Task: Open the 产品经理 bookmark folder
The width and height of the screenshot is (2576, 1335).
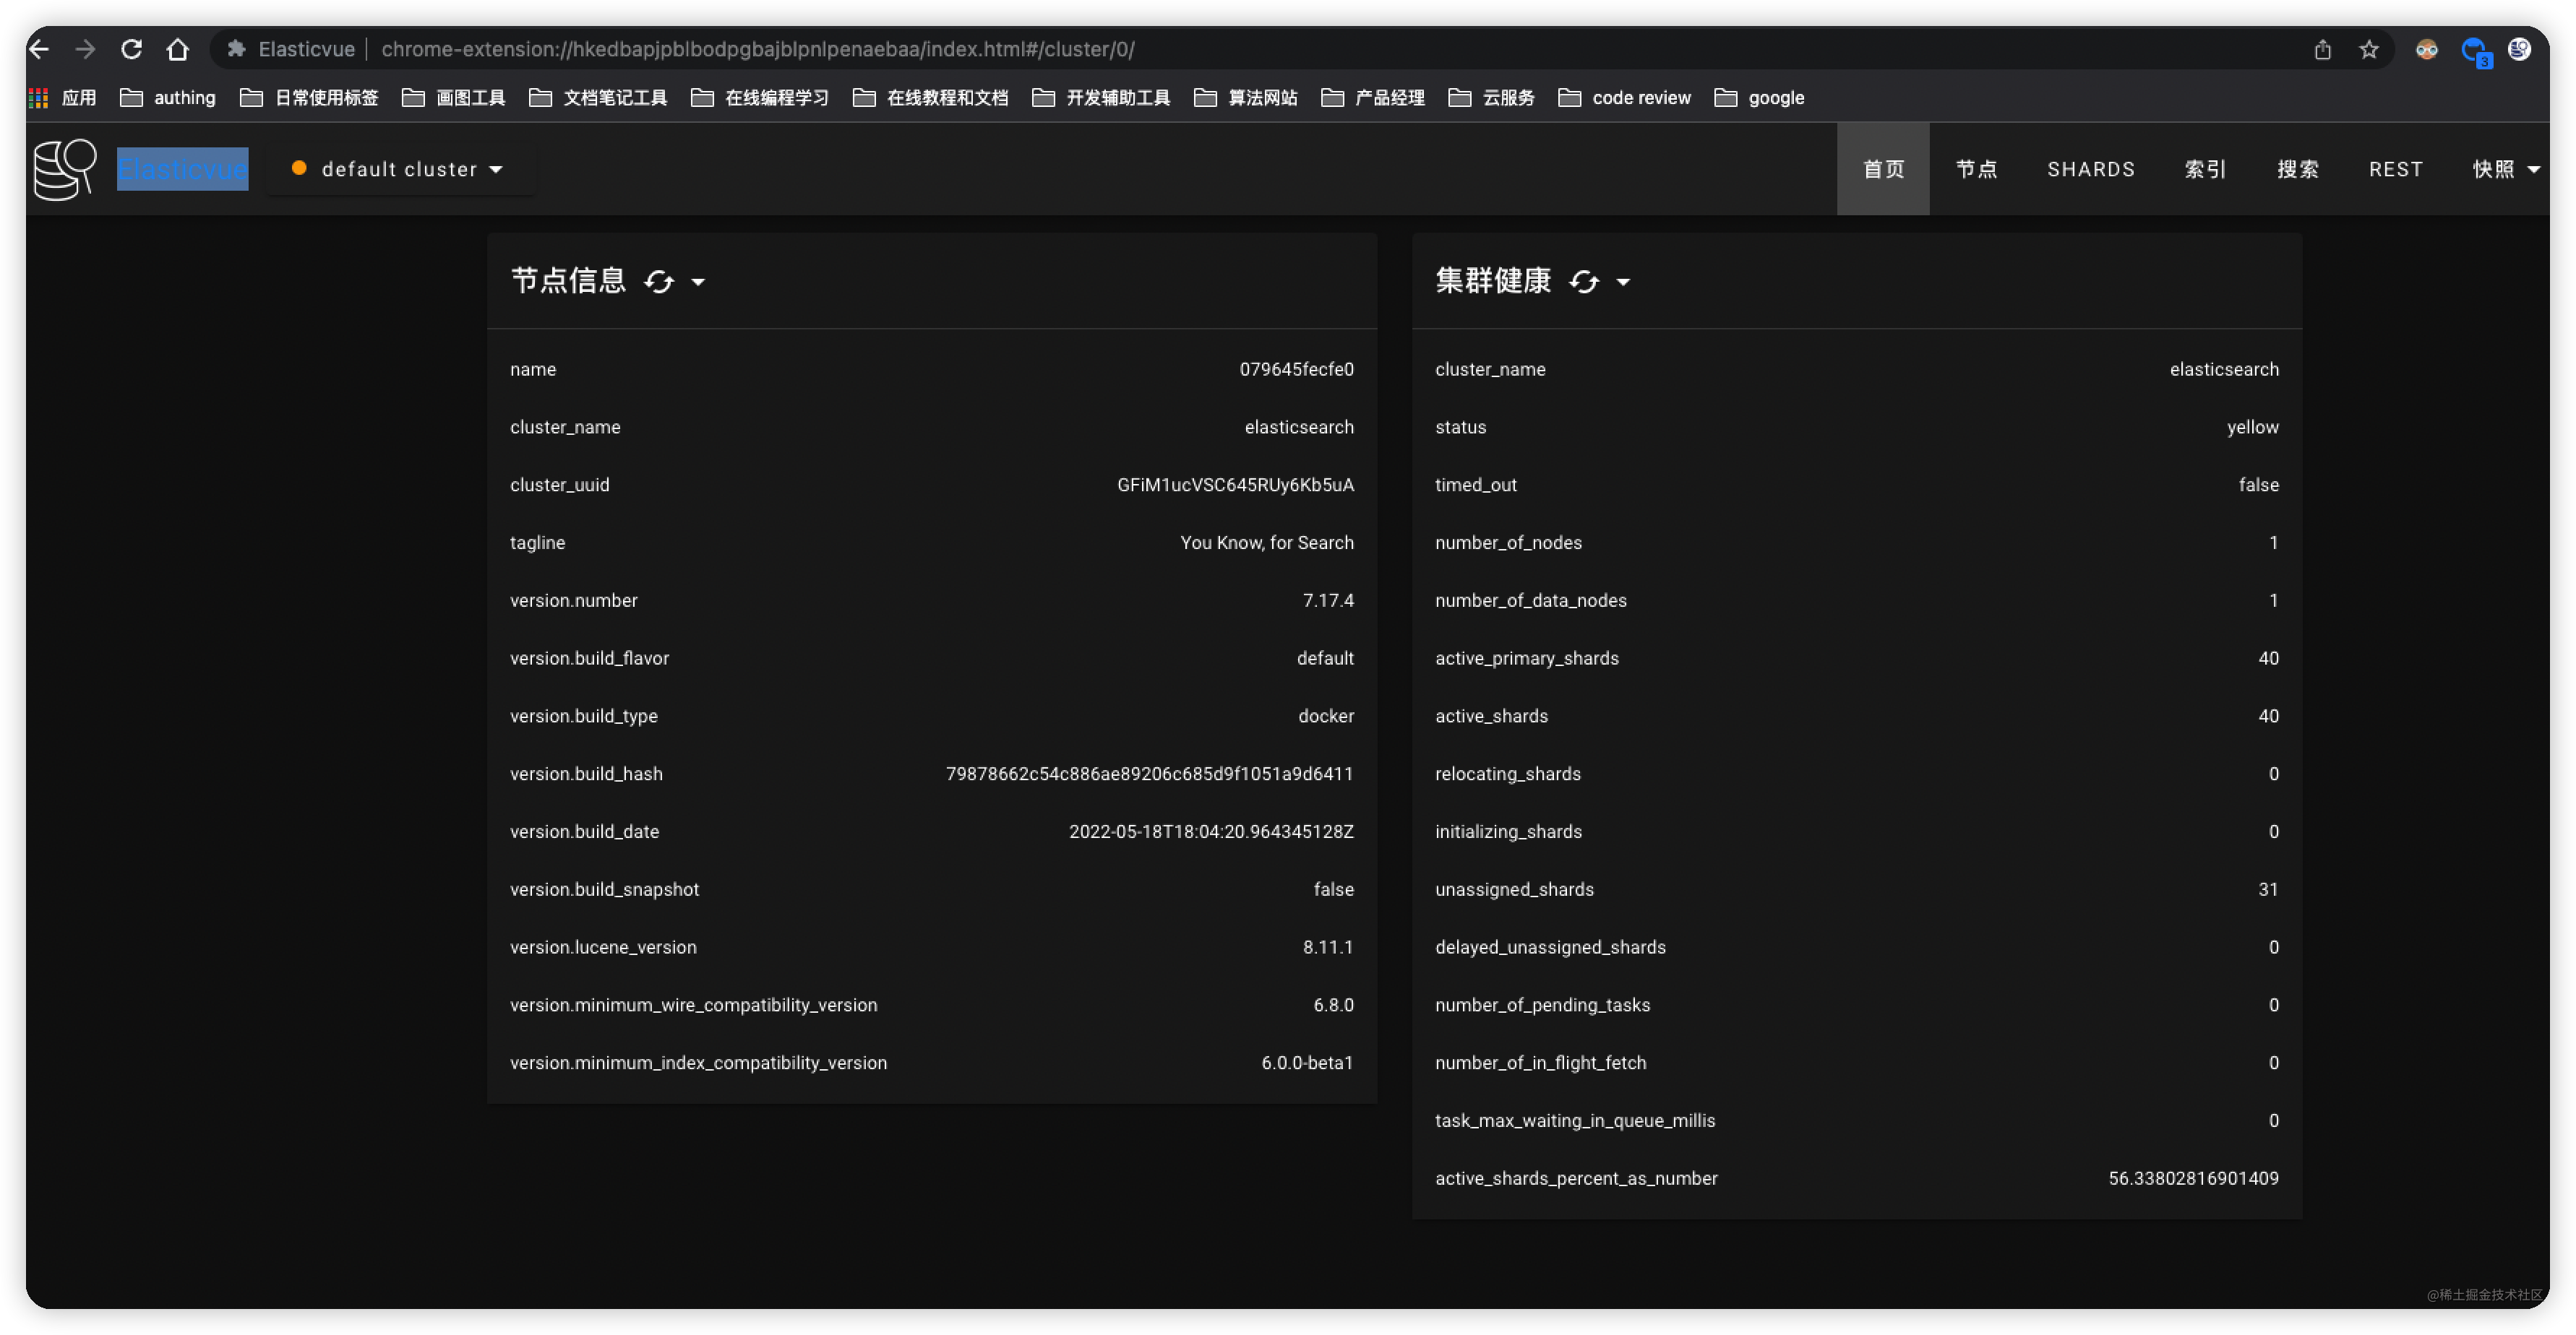Action: pyautogui.click(x=1373, y=98)
